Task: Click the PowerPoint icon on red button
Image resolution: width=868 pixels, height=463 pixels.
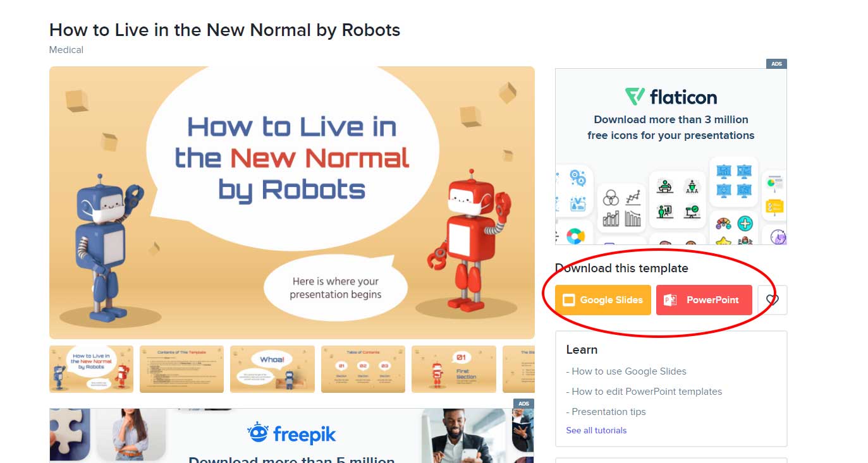Action: point(670,300)
